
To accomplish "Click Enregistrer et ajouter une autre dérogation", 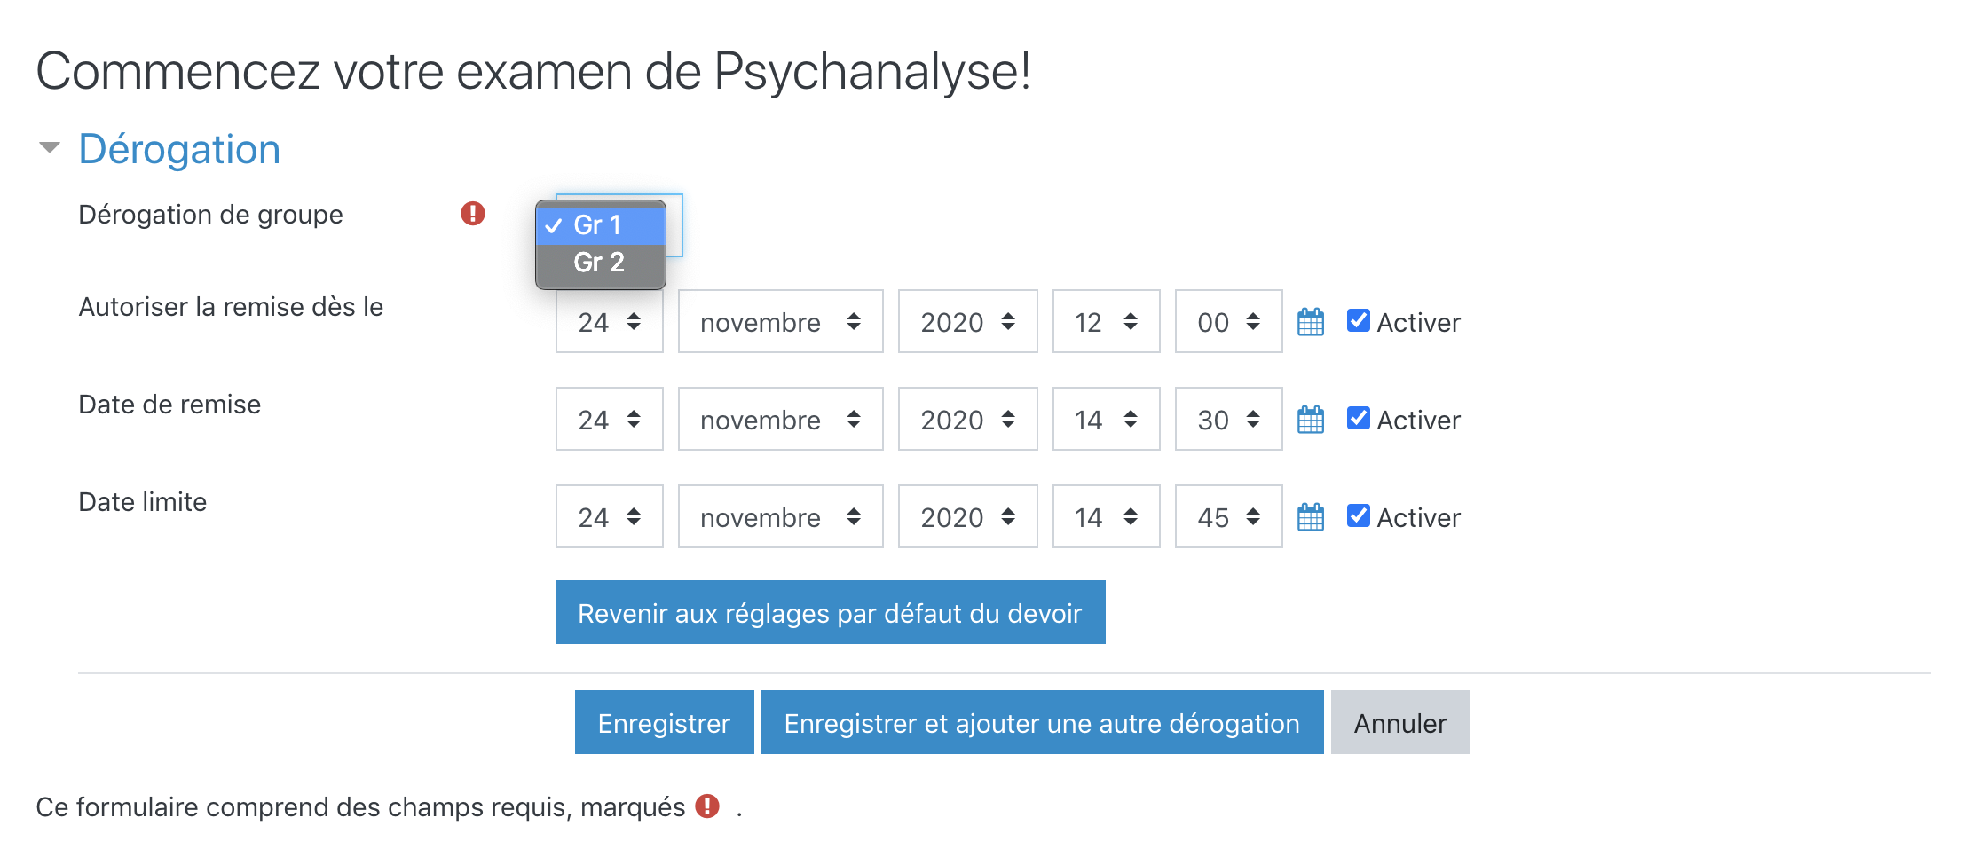I will click(1042, 723).
